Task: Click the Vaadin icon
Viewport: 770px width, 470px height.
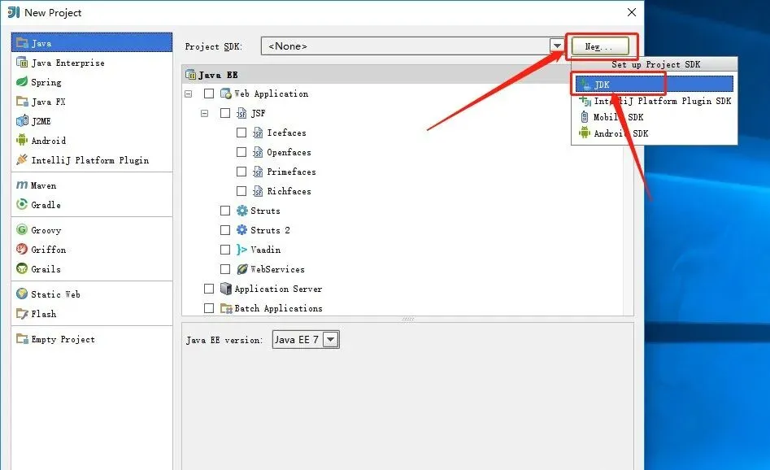Action: tap(241, 250)
